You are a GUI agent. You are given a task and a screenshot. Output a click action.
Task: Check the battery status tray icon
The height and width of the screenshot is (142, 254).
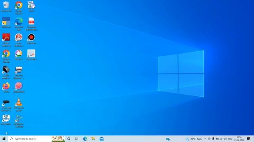217,138
